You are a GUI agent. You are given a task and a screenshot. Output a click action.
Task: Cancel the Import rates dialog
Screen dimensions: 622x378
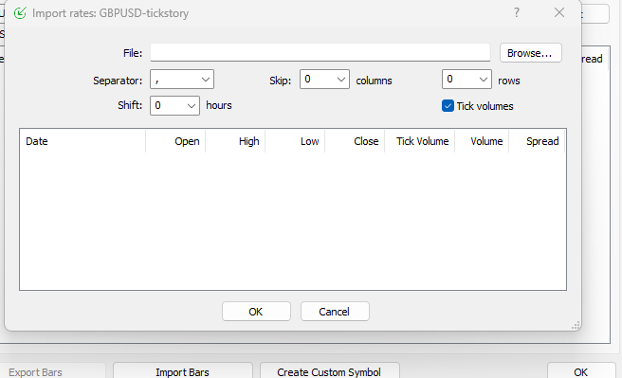(x=335, y=312)
